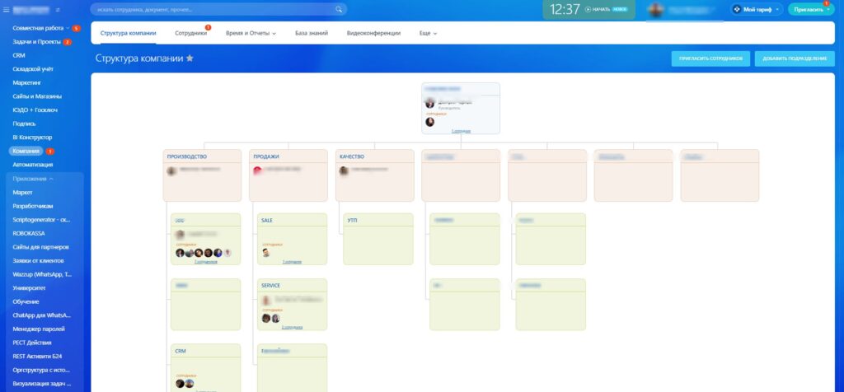Click the head avatar in ПРОИЗВОДСТВО card
This screenshot has width=844, height=392.
[171, 171]
